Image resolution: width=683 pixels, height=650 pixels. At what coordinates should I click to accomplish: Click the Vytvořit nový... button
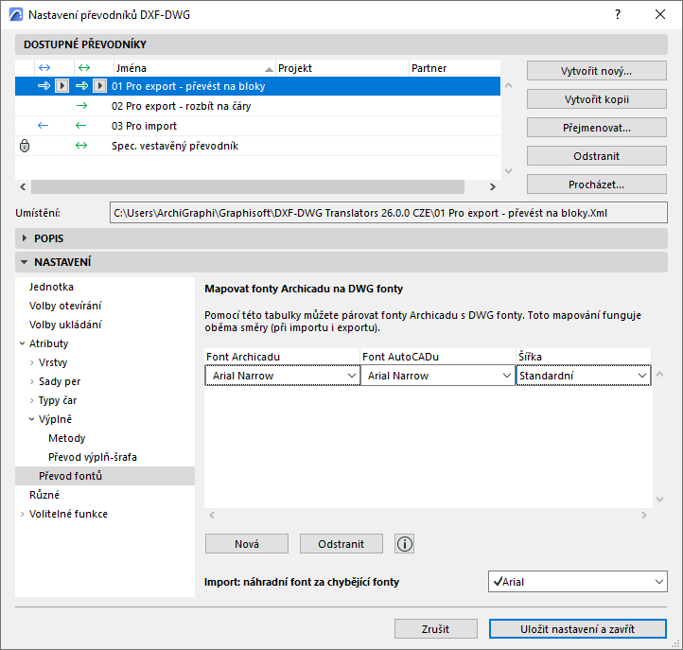pos(597,71)
